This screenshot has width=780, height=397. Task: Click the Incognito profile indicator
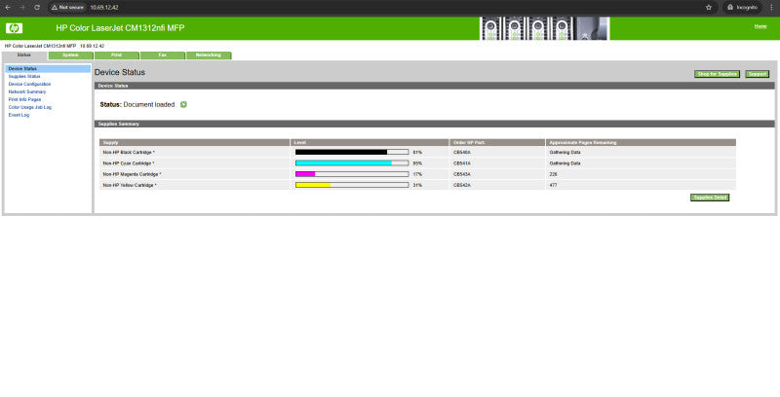[x=742, y=8]
